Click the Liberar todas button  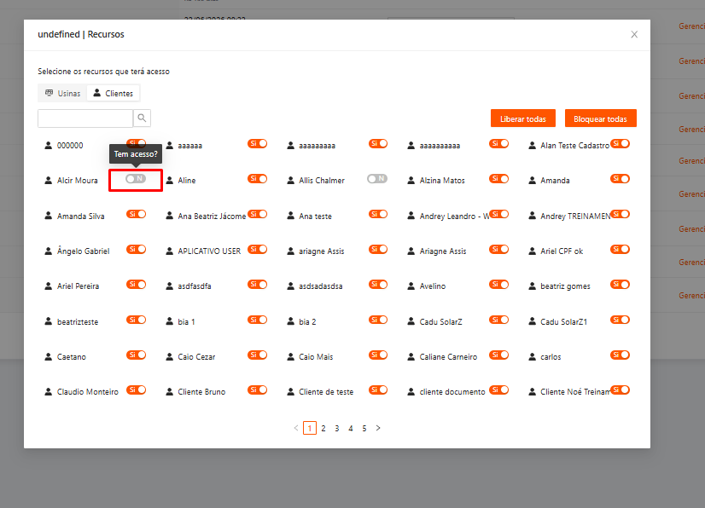pyautogui.click(x=523, y=118)
